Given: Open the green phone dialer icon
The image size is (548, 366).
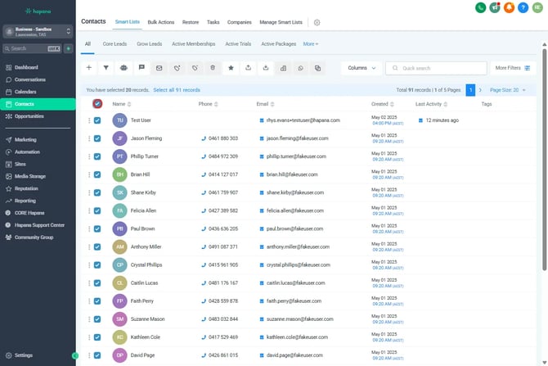Looking at the screenshot, I should 480,7.
